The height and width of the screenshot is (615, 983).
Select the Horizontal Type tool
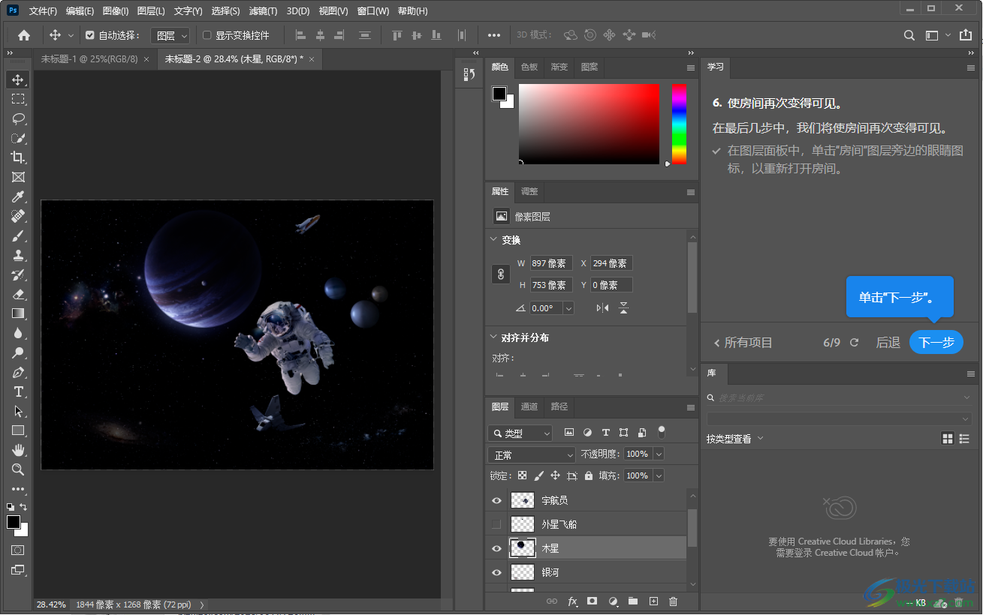click(18, 391)
